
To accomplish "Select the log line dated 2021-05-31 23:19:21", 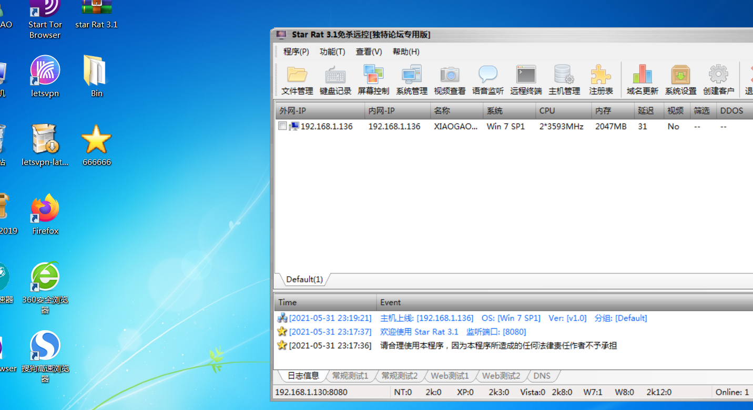I will point(514,318).
